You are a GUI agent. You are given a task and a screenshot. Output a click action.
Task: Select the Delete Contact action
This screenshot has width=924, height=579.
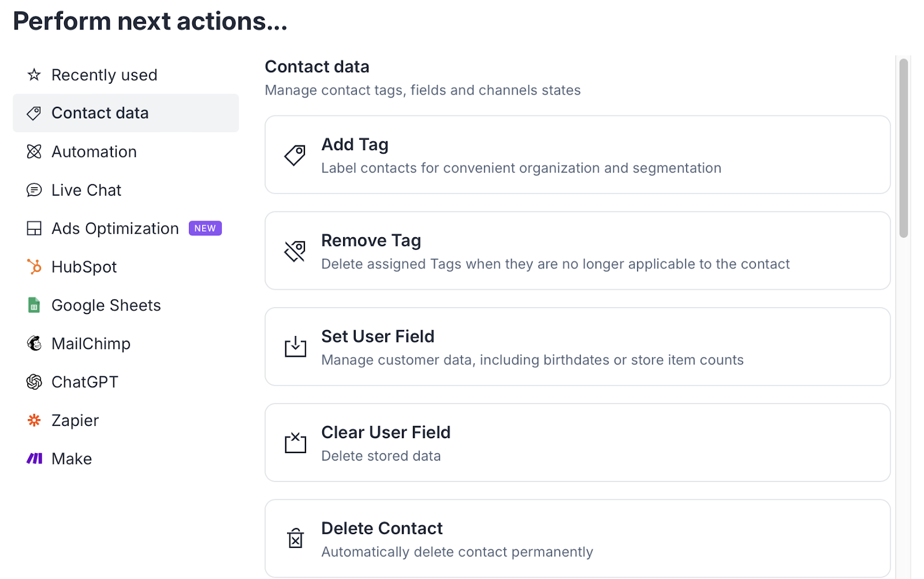tap(577, 538)
